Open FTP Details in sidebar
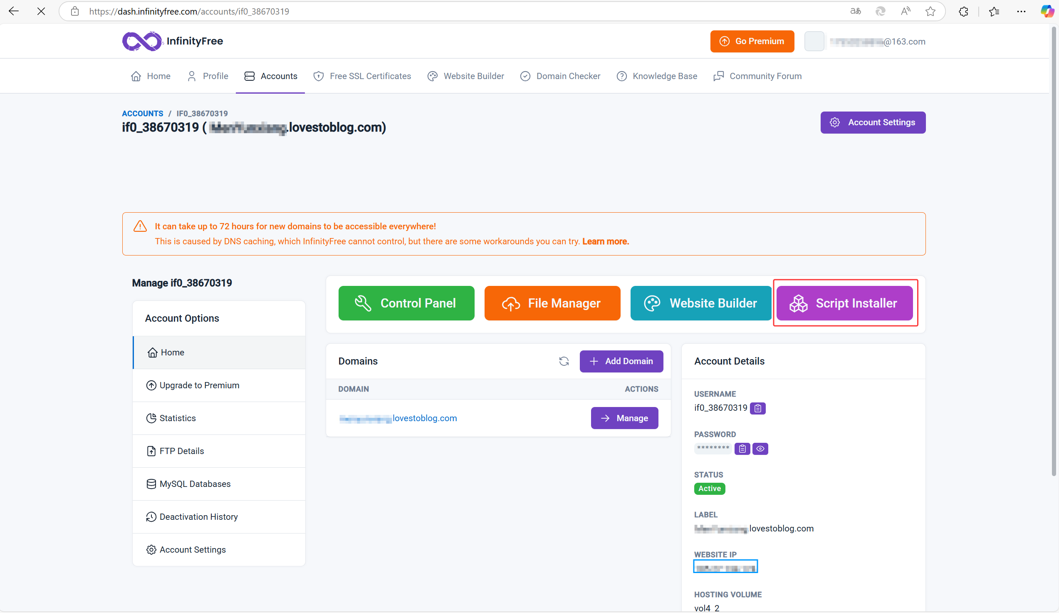The width and height of the screenshot is (1059, 613). tap(181, 451)
